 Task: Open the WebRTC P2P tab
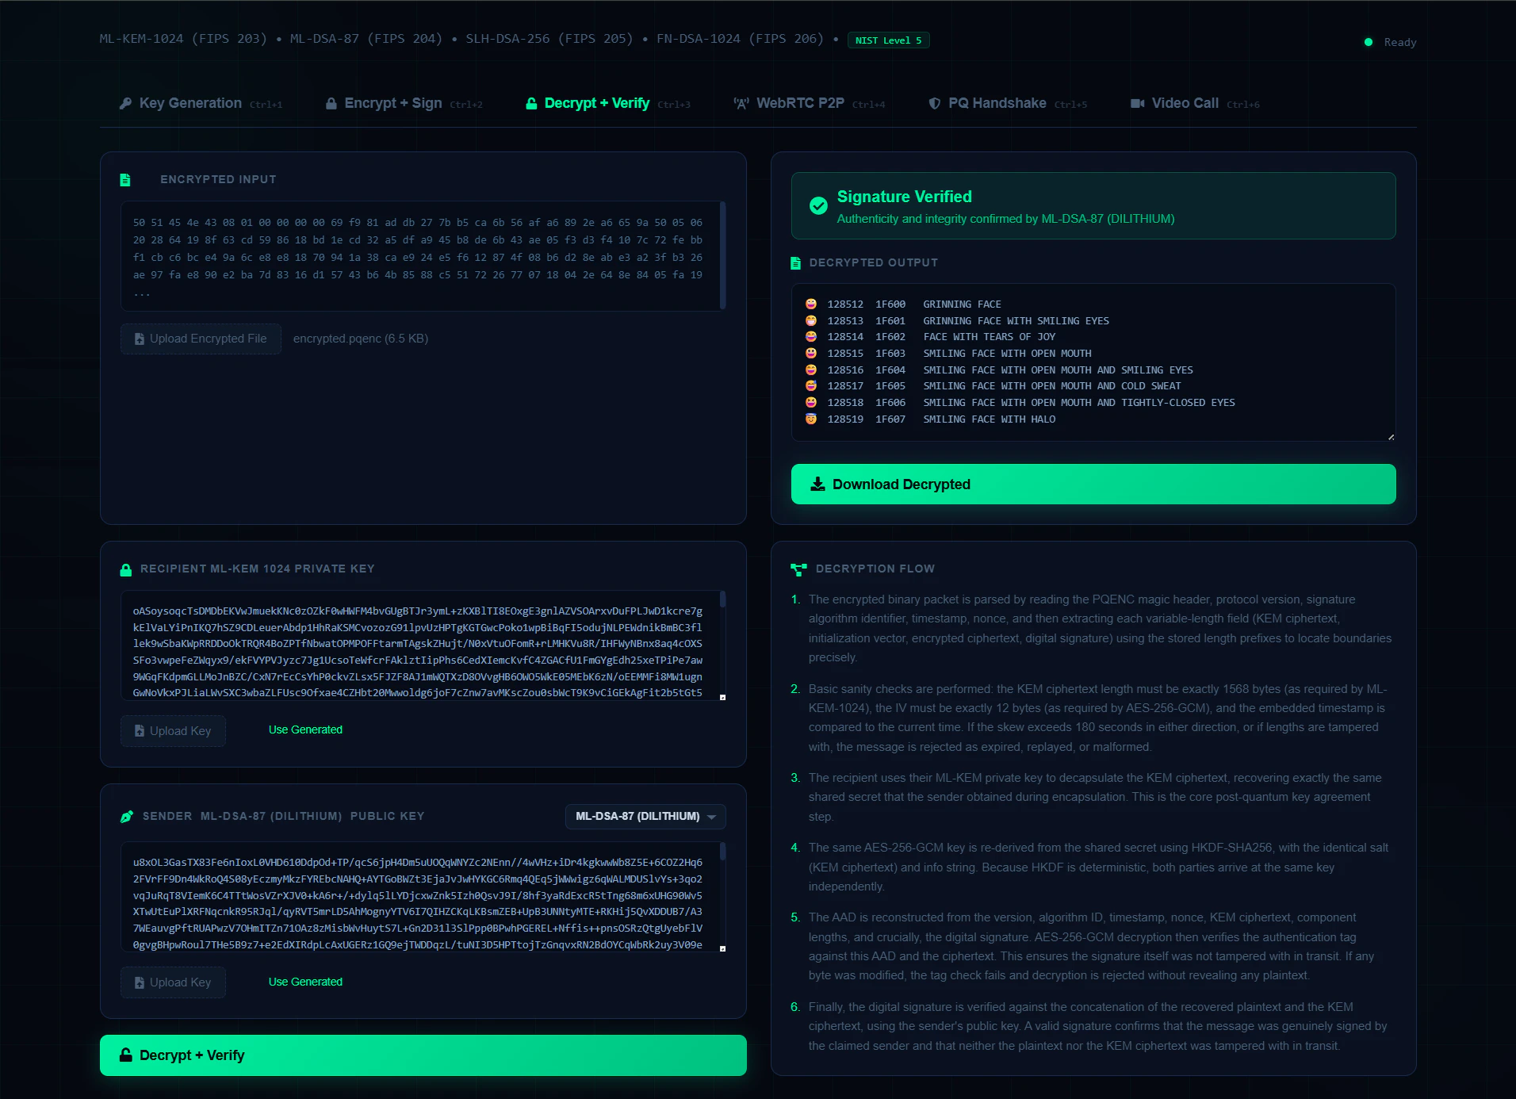point(809,103)
